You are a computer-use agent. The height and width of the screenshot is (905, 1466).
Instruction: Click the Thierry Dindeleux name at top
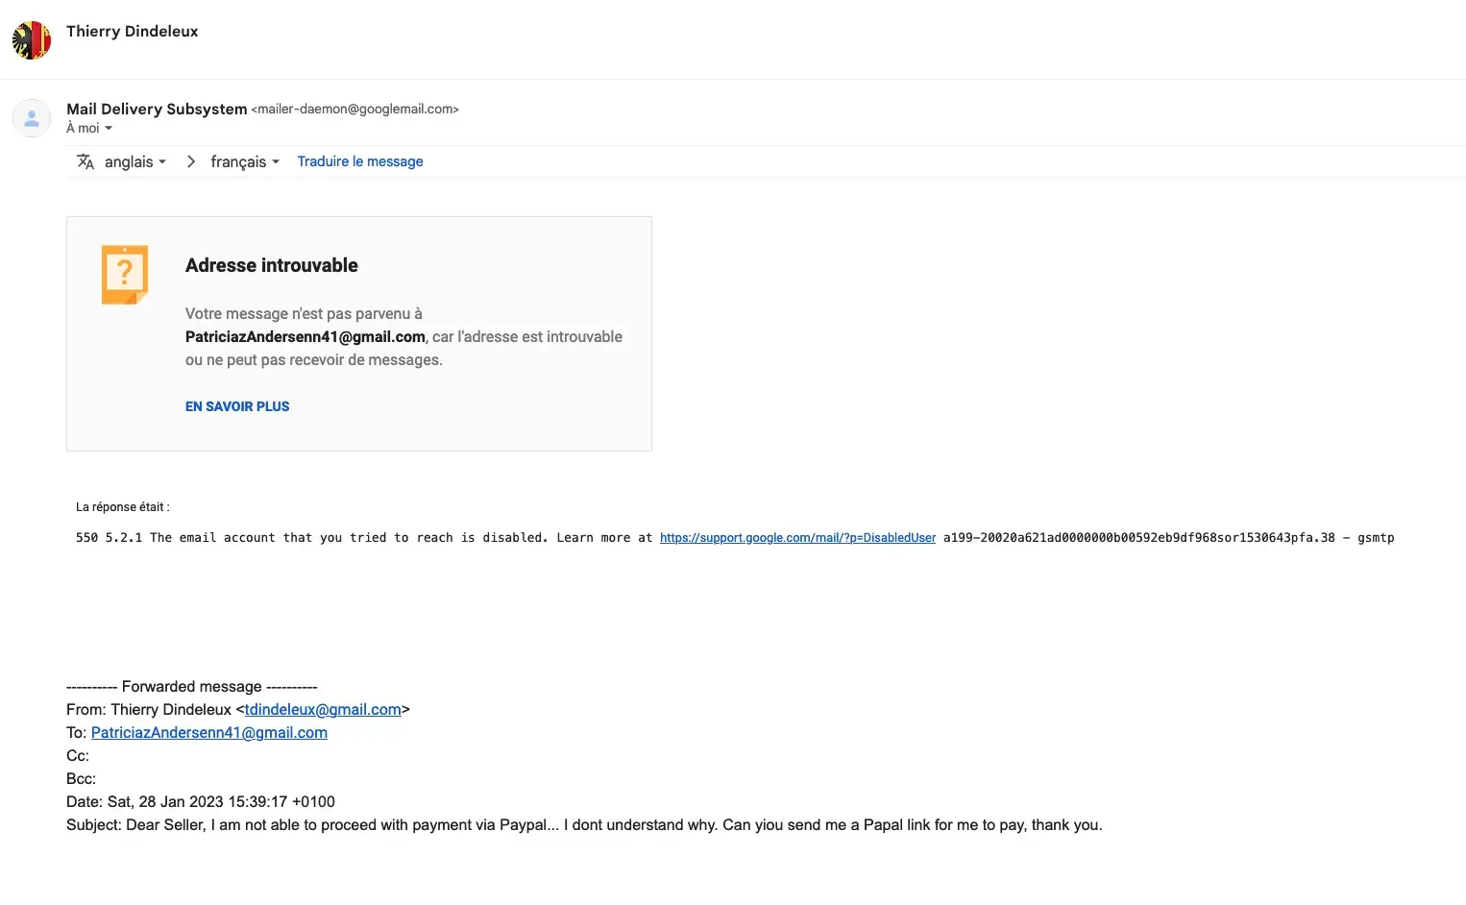(133, 31)
